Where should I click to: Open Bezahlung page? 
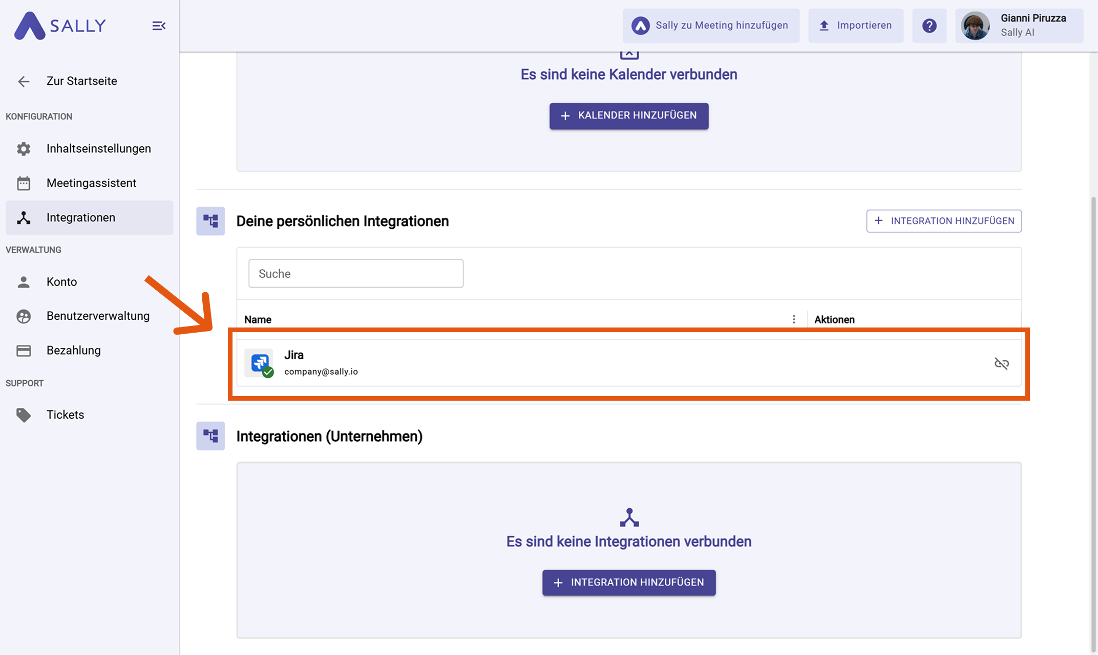tap(90, 351)
